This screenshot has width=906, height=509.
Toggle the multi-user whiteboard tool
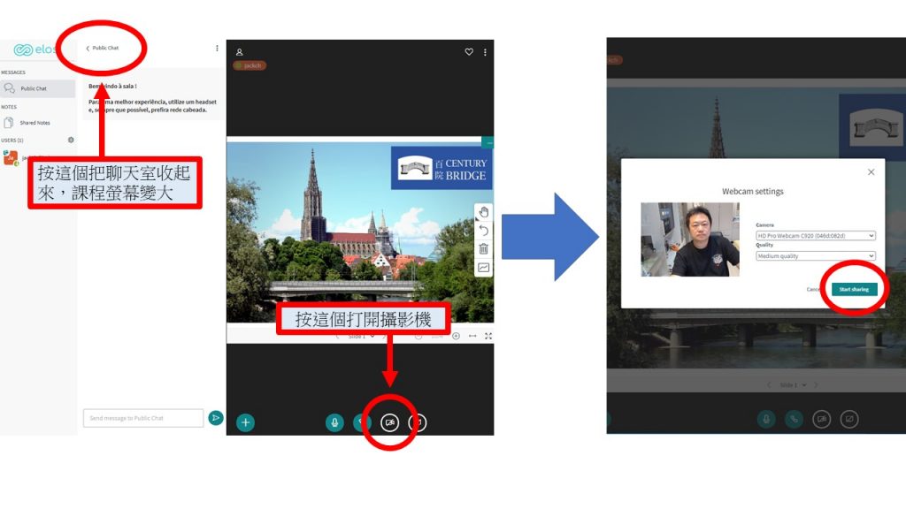(484, 267)
